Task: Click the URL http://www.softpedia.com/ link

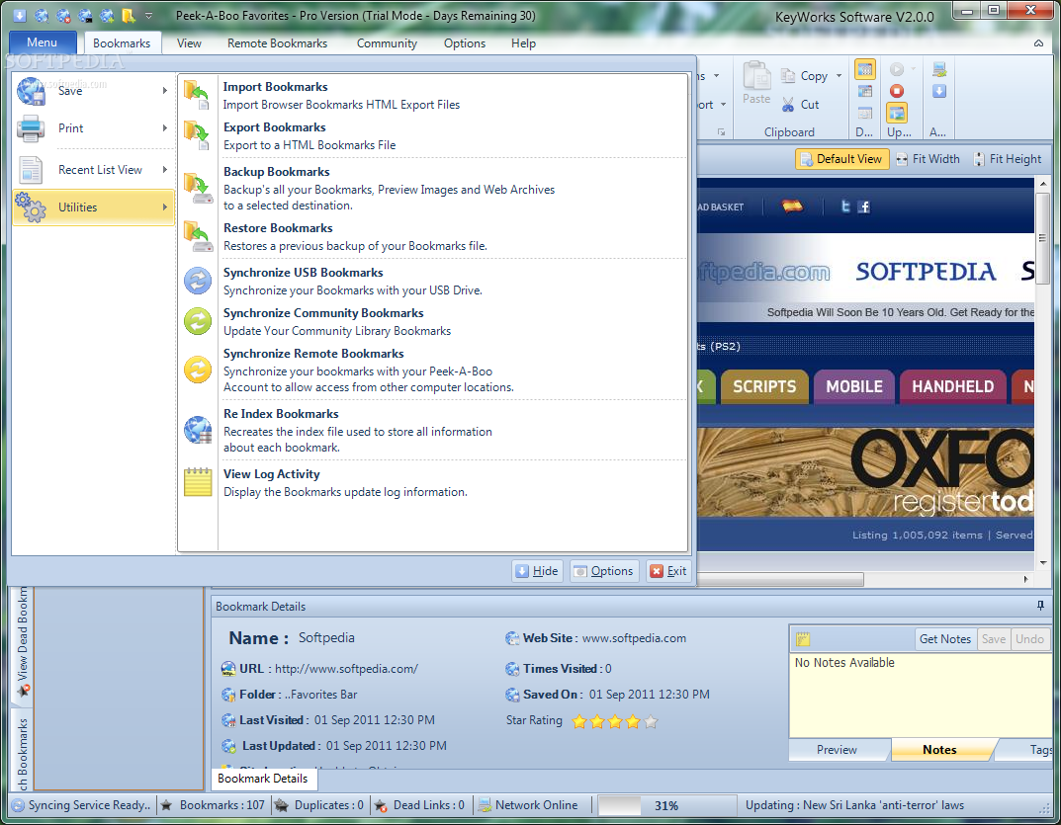Action: click(346, 669)
